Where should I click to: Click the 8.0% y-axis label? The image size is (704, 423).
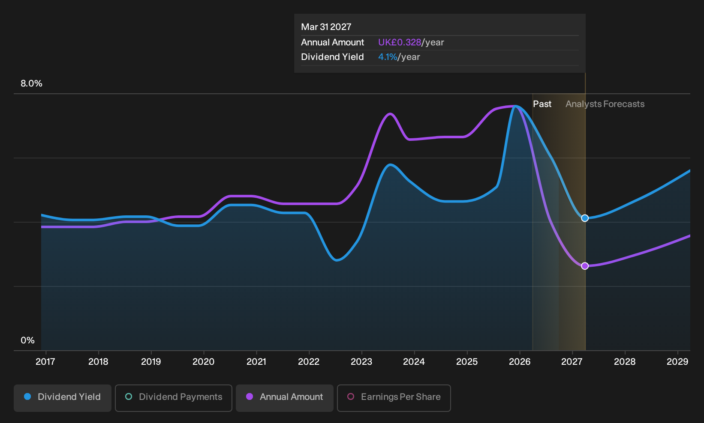pos(32,83)
